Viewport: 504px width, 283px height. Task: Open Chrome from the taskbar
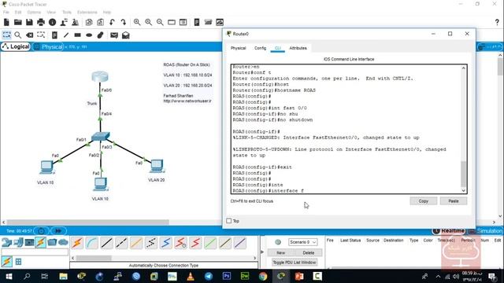coord(263,276)
